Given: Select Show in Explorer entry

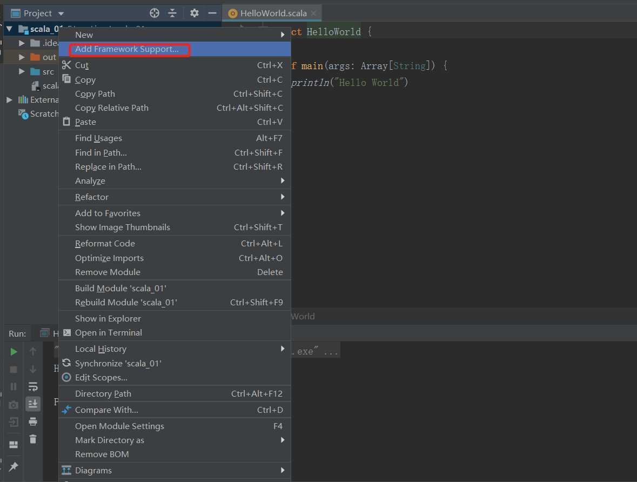Looking at the screenshot, I should tap(175, 319).
